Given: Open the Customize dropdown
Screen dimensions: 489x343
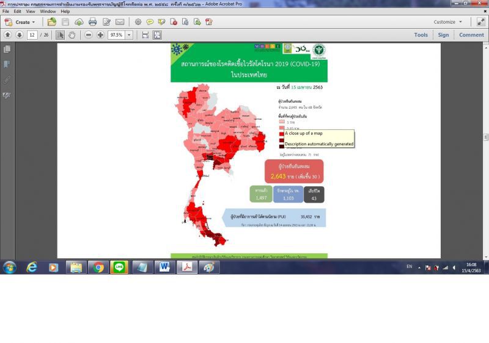Looking at the screenshot, I should click(447, 22).
